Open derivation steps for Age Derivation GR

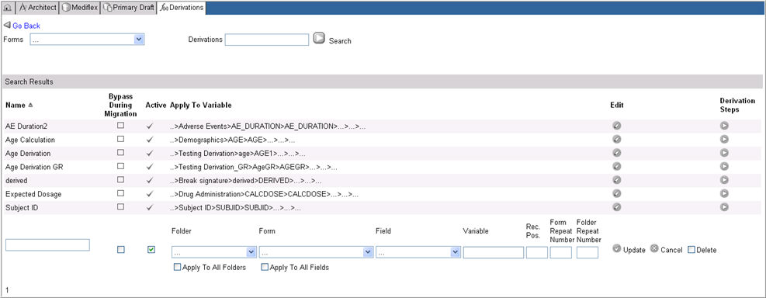coord(724,167)
